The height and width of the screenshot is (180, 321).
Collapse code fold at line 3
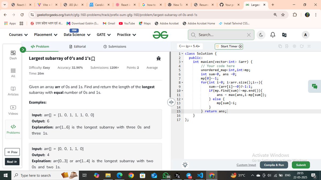[182, 62]
